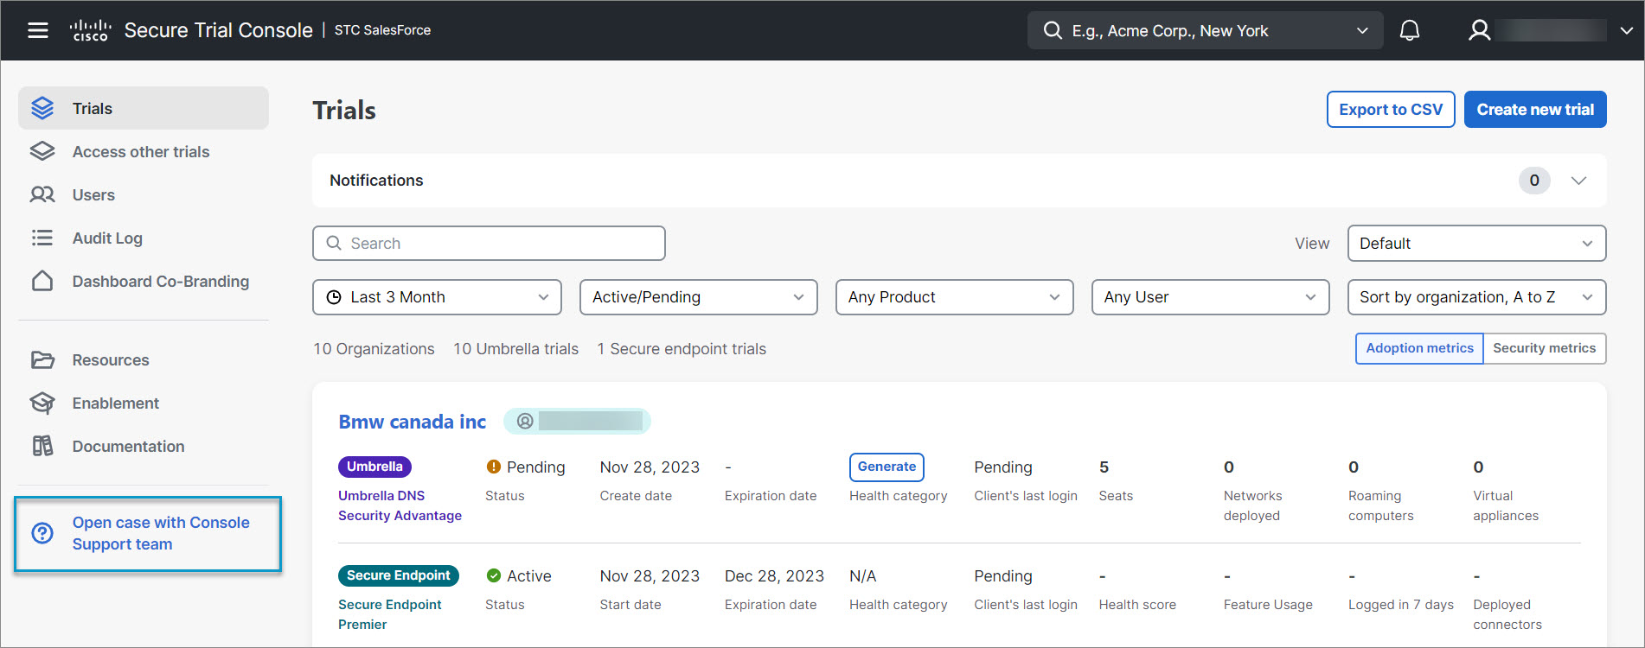The height and width of the screenshot is (648, 1645).
Task: Select Trials in the sidebar
Action: point(144,108)
